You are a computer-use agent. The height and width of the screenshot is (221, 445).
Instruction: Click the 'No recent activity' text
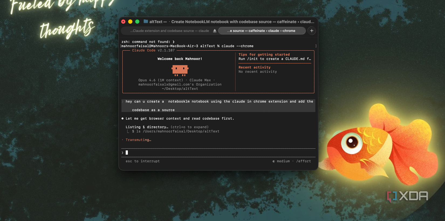point(258,72)
